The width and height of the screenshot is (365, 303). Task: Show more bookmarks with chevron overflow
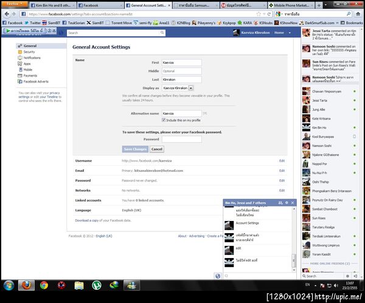click(x=337, y=23)
